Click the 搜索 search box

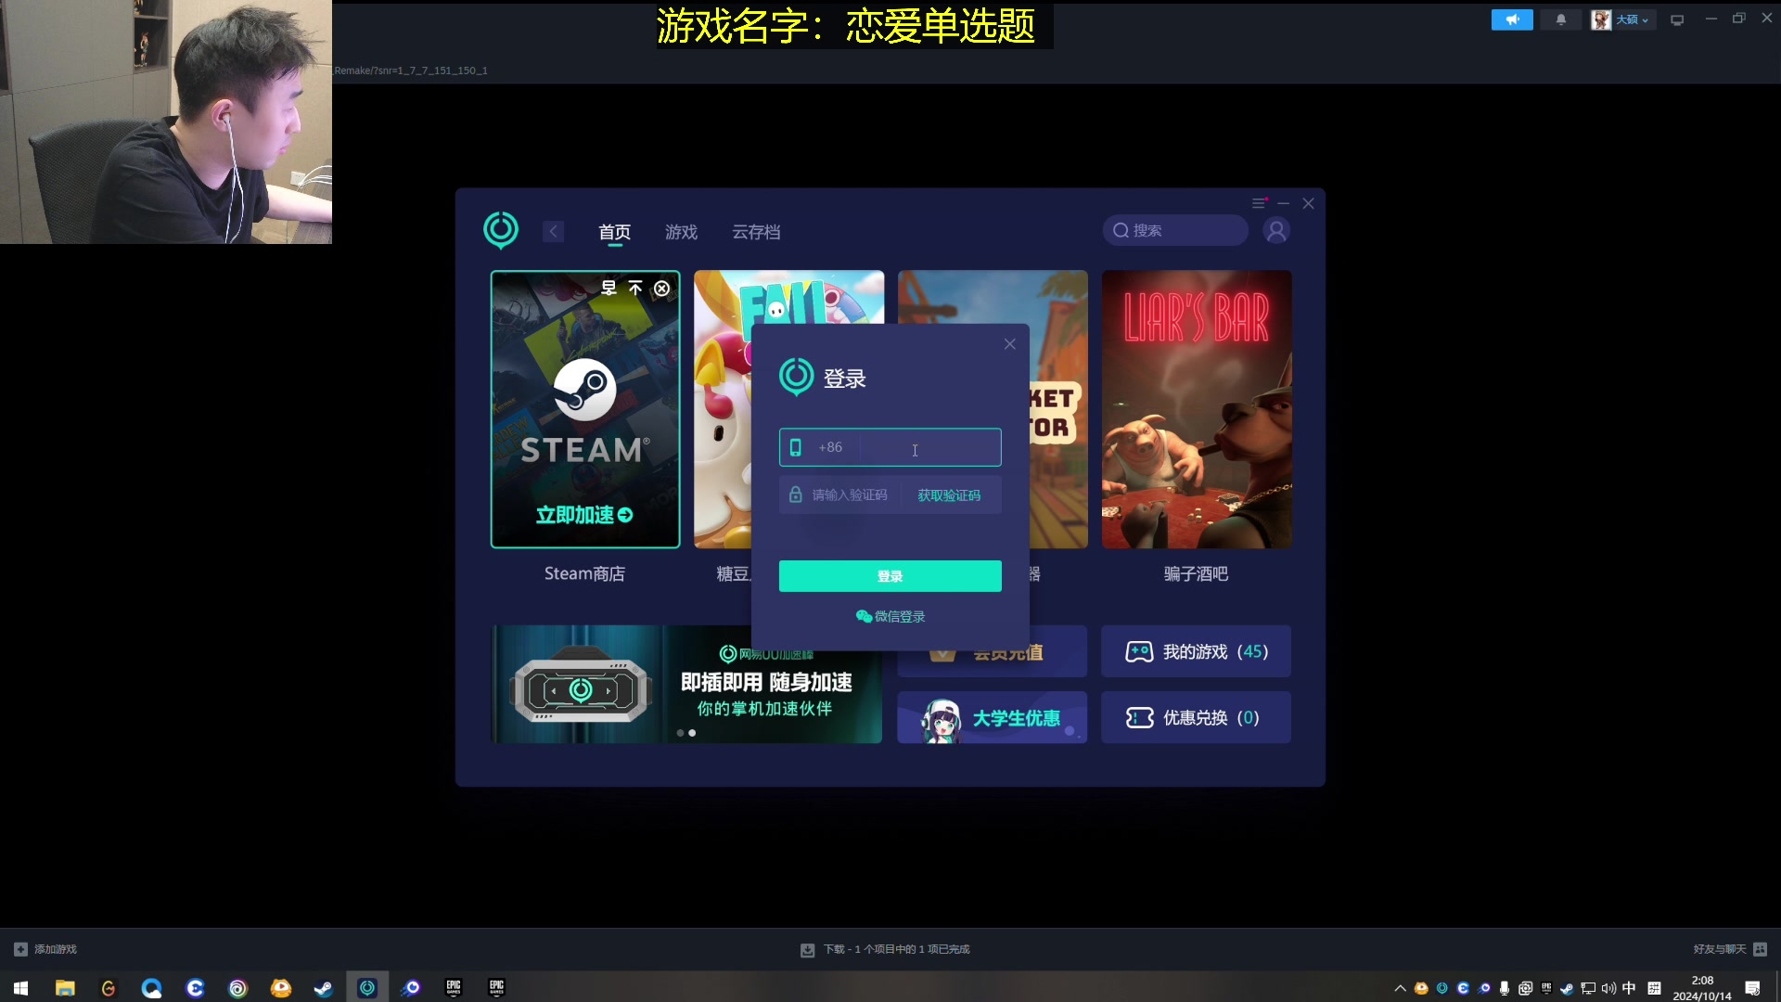pos(1174,230)
